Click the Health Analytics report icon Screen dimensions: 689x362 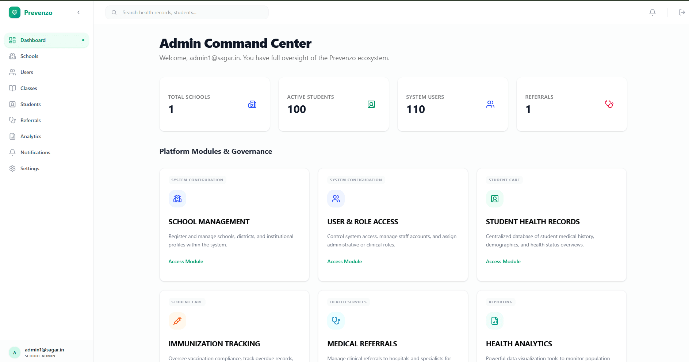[495, 321]
